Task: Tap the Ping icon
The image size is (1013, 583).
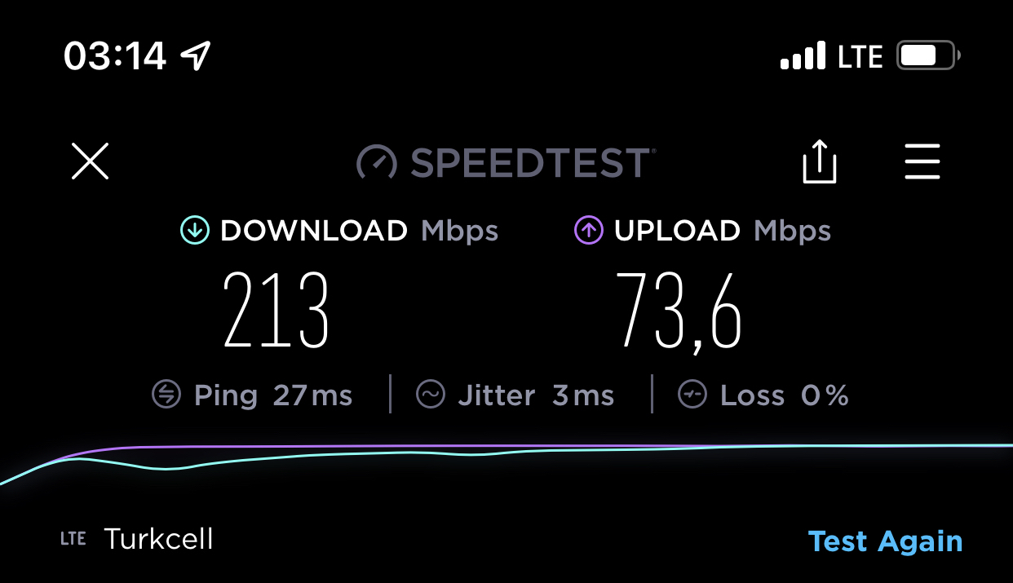Action: coord(166,395)
